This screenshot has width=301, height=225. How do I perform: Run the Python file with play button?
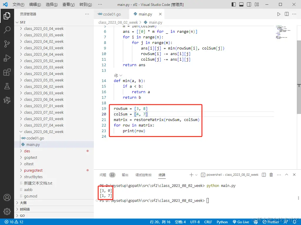click(x=279, y=14)
